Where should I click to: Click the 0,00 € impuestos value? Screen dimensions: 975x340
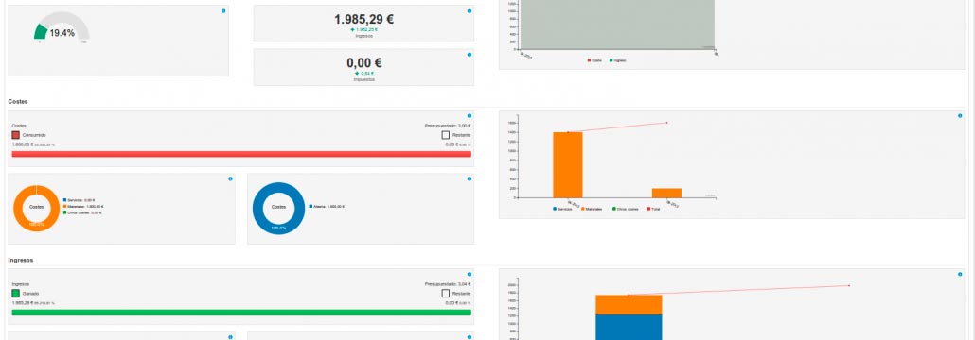363,62
